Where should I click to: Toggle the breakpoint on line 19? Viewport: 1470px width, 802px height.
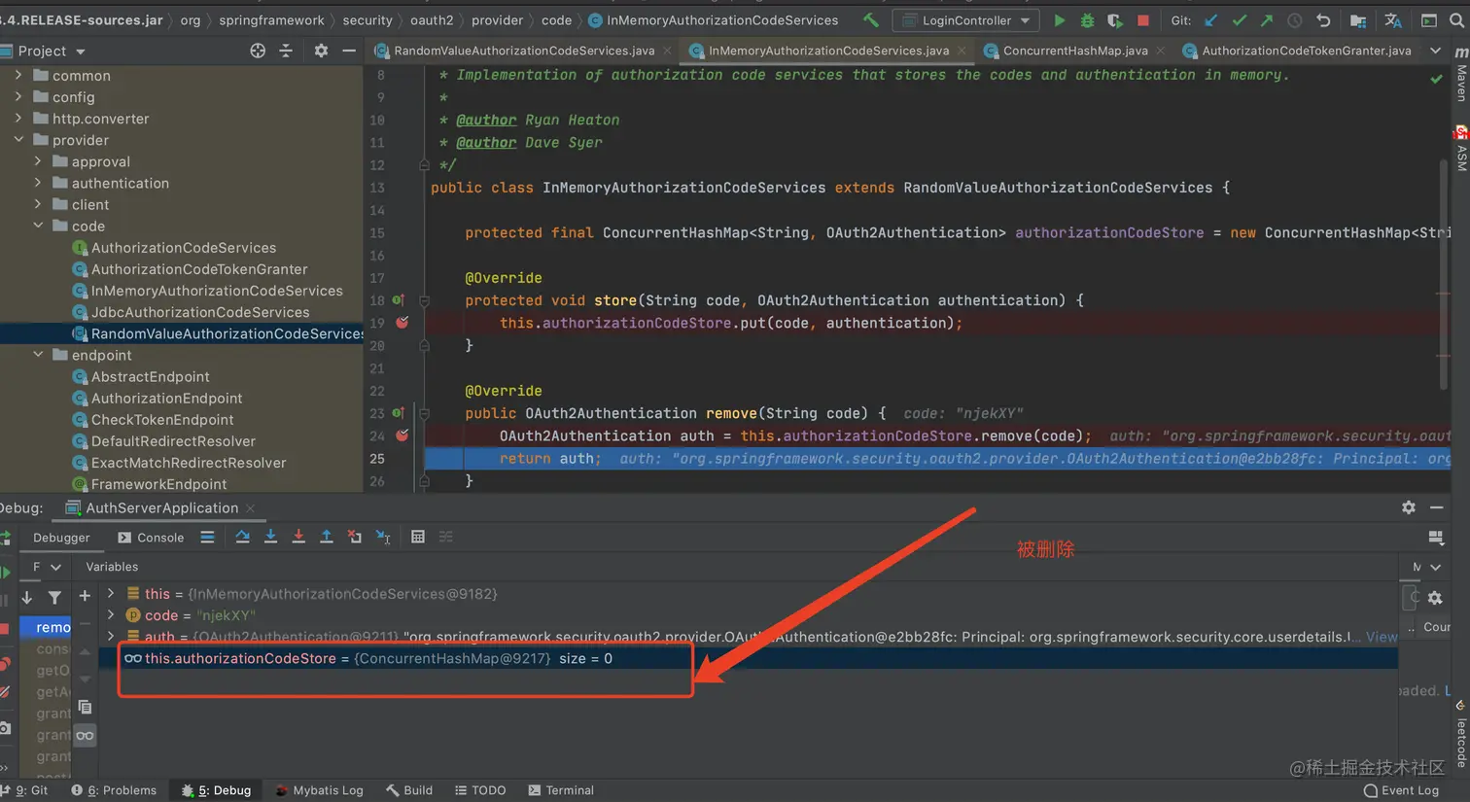point(402,323)
